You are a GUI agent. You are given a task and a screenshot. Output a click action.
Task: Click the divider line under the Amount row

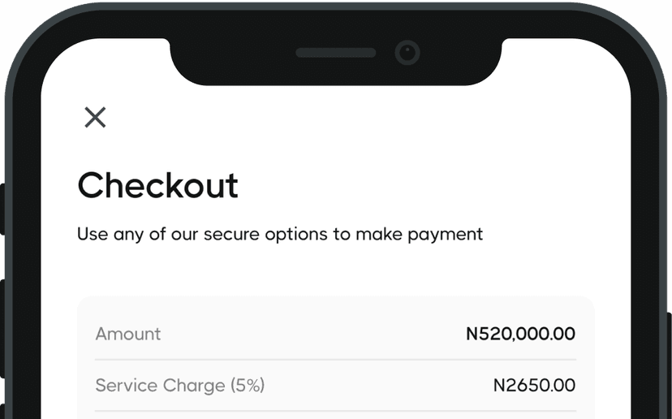coord(335,360)
